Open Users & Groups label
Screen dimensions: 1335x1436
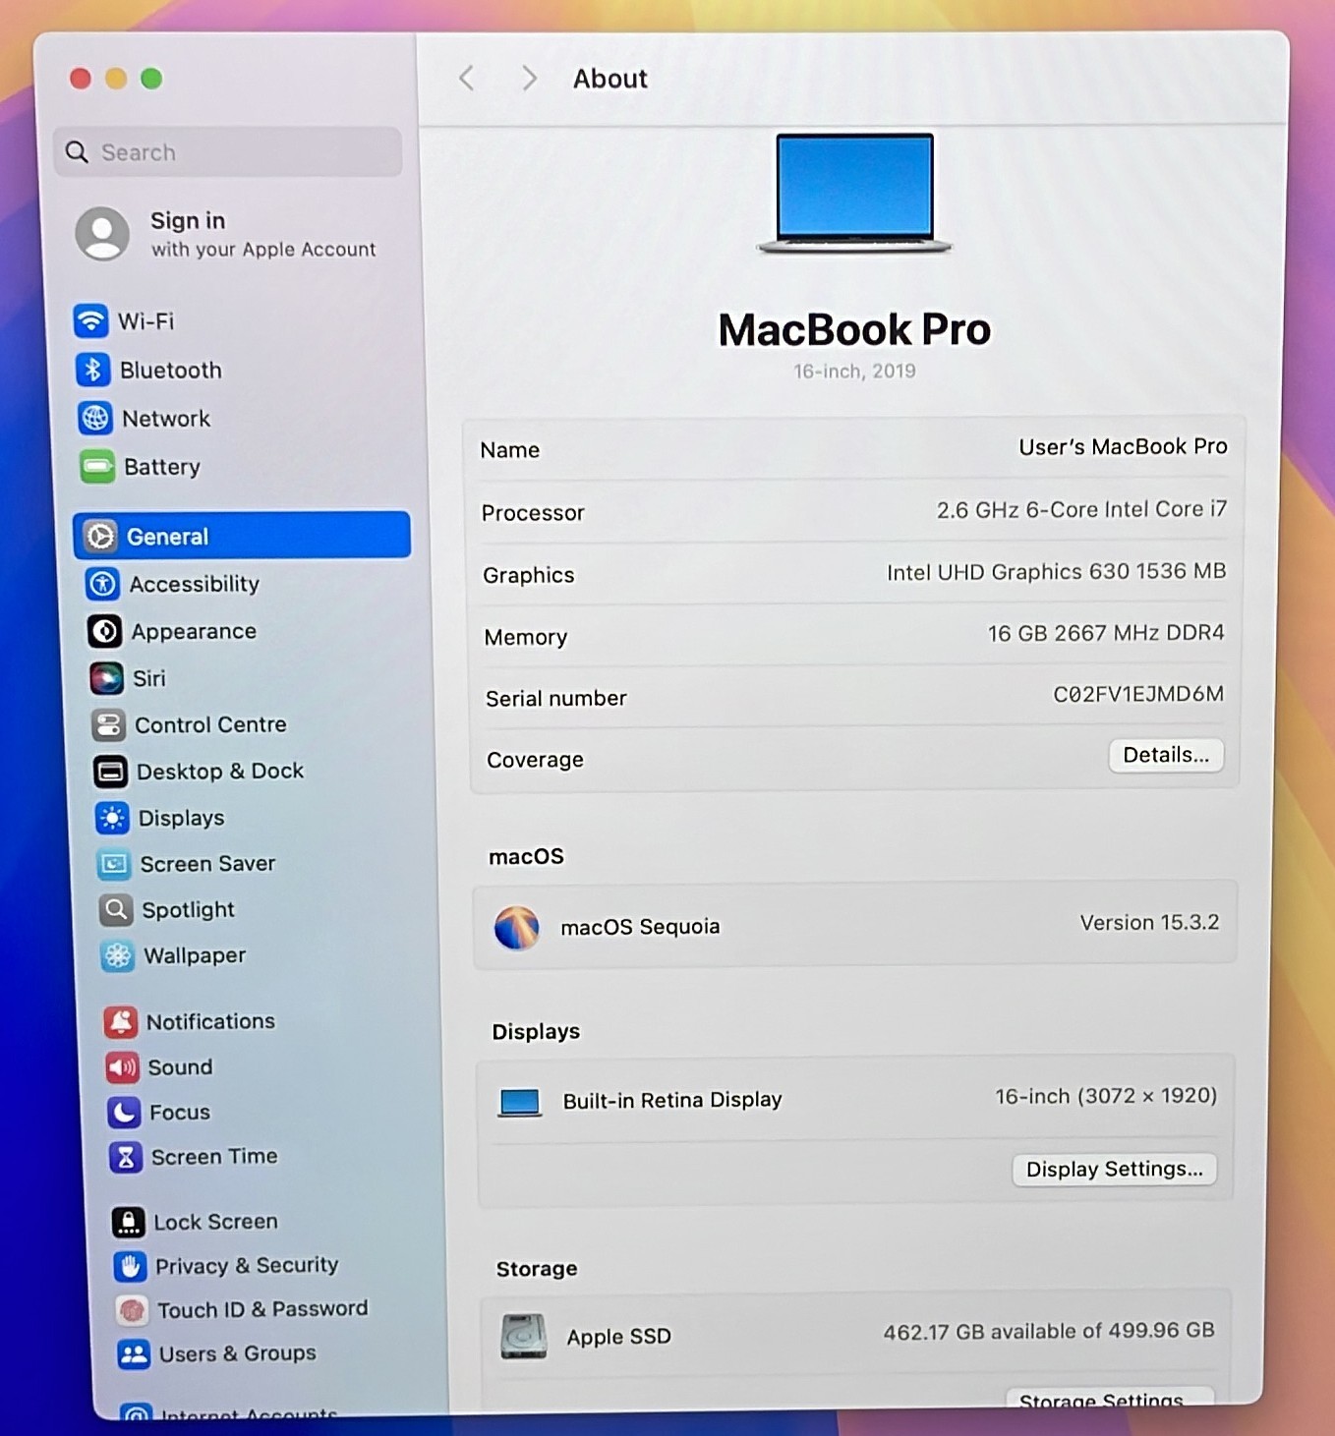[x=238, y=1354]
